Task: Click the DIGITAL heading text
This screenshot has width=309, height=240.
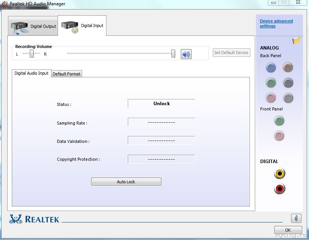Action: coord(269,161)
